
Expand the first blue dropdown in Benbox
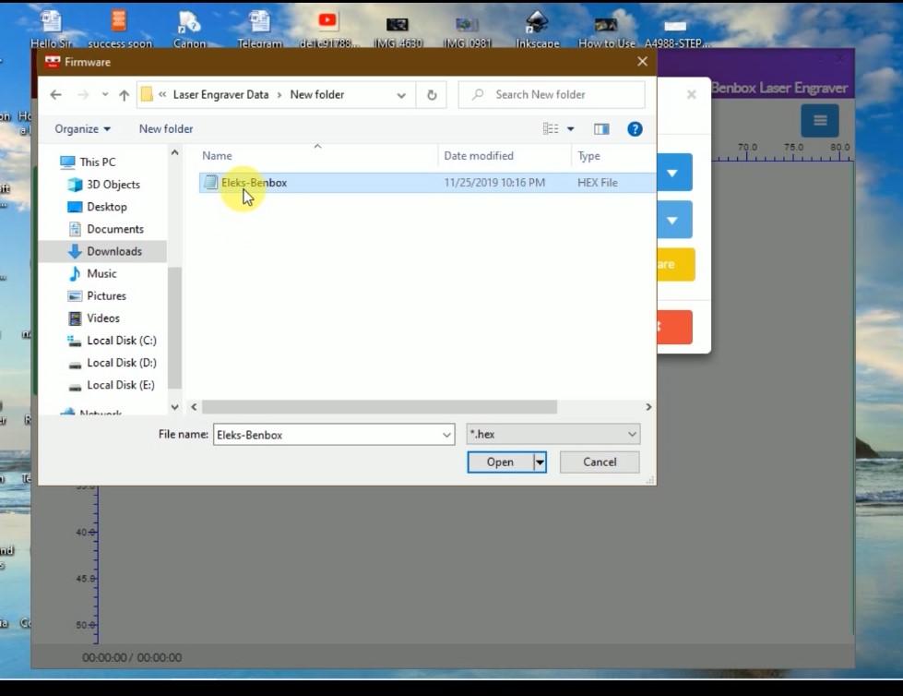[672, 173]
